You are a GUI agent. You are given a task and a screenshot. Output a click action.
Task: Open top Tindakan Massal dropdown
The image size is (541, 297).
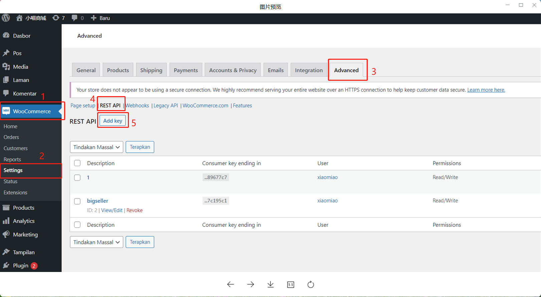(x=97, y=147)
